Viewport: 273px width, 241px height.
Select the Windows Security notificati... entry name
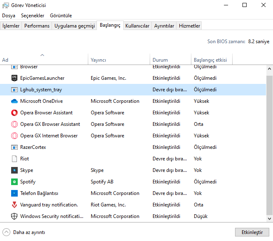click(52, 216)
